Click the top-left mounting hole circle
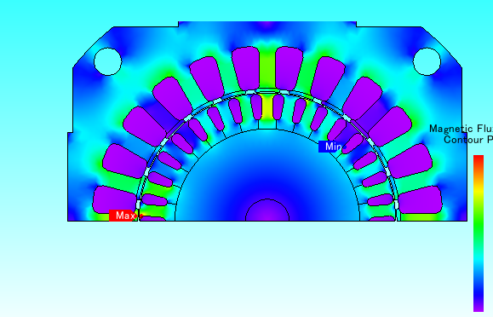Viewport: 493px width, 317px height. tap(108, 61)
